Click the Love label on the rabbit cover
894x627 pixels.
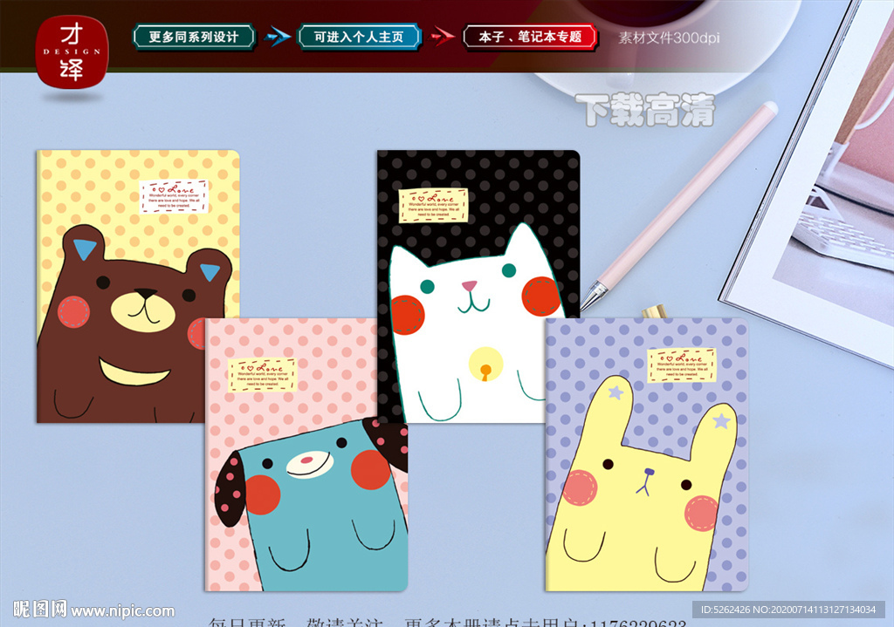(x=682, y=365)
